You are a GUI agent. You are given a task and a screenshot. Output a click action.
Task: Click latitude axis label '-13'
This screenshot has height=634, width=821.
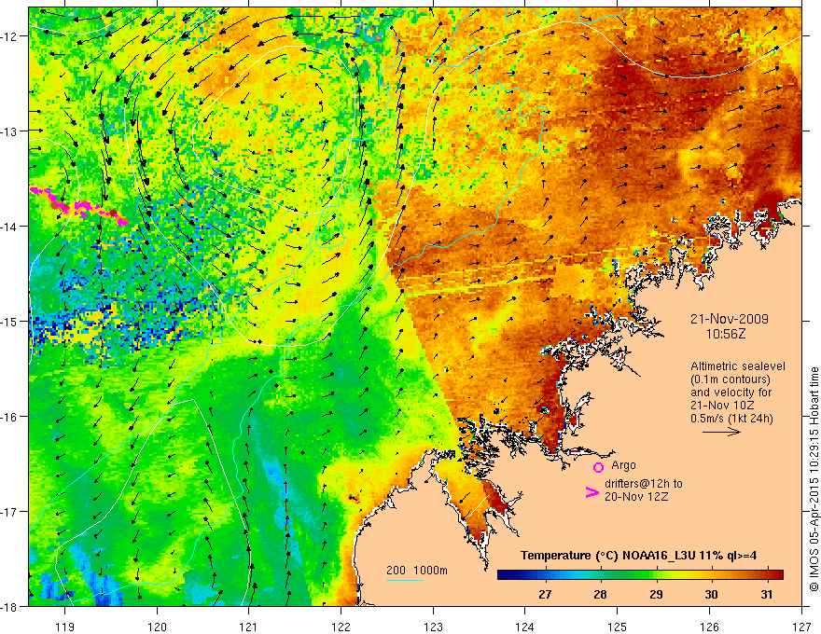pos(10,131)
